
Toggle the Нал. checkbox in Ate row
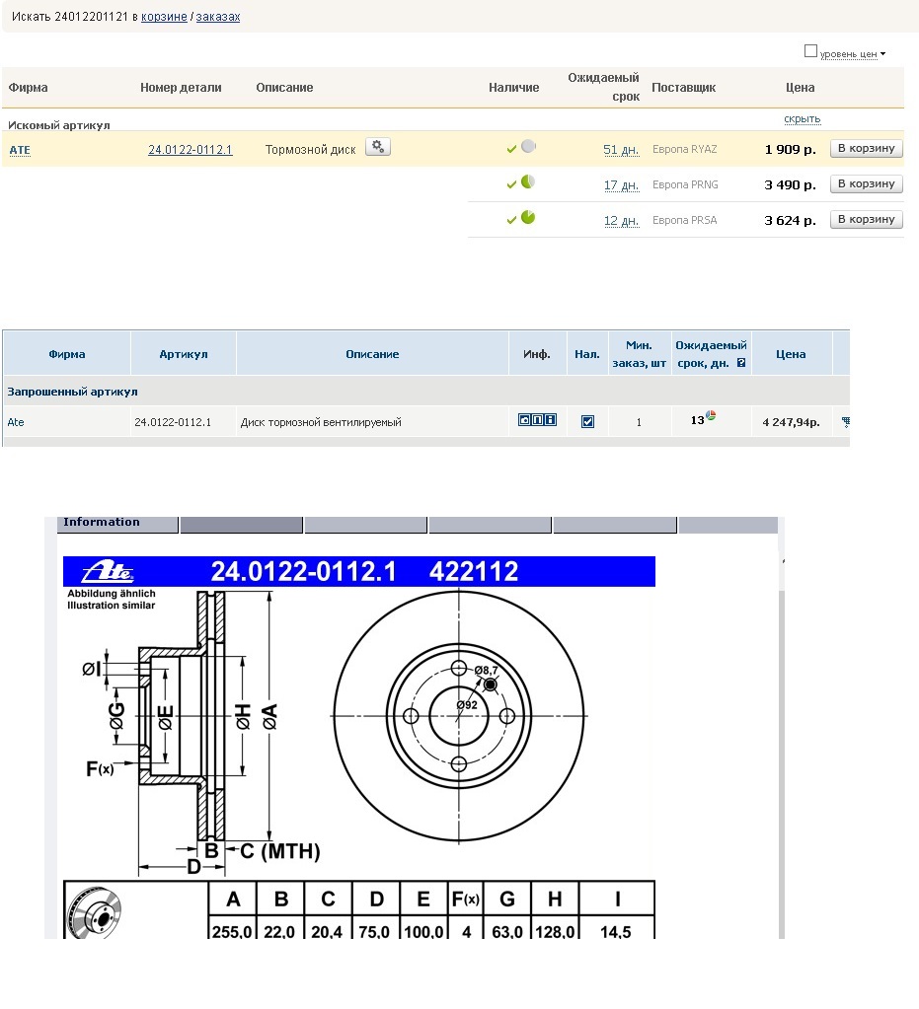pos(587,421)
